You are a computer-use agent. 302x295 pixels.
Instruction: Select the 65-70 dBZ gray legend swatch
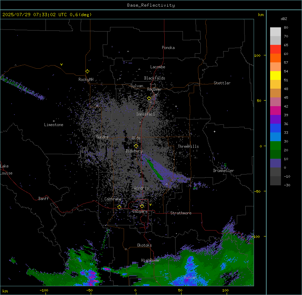click(x=275, y=40)
